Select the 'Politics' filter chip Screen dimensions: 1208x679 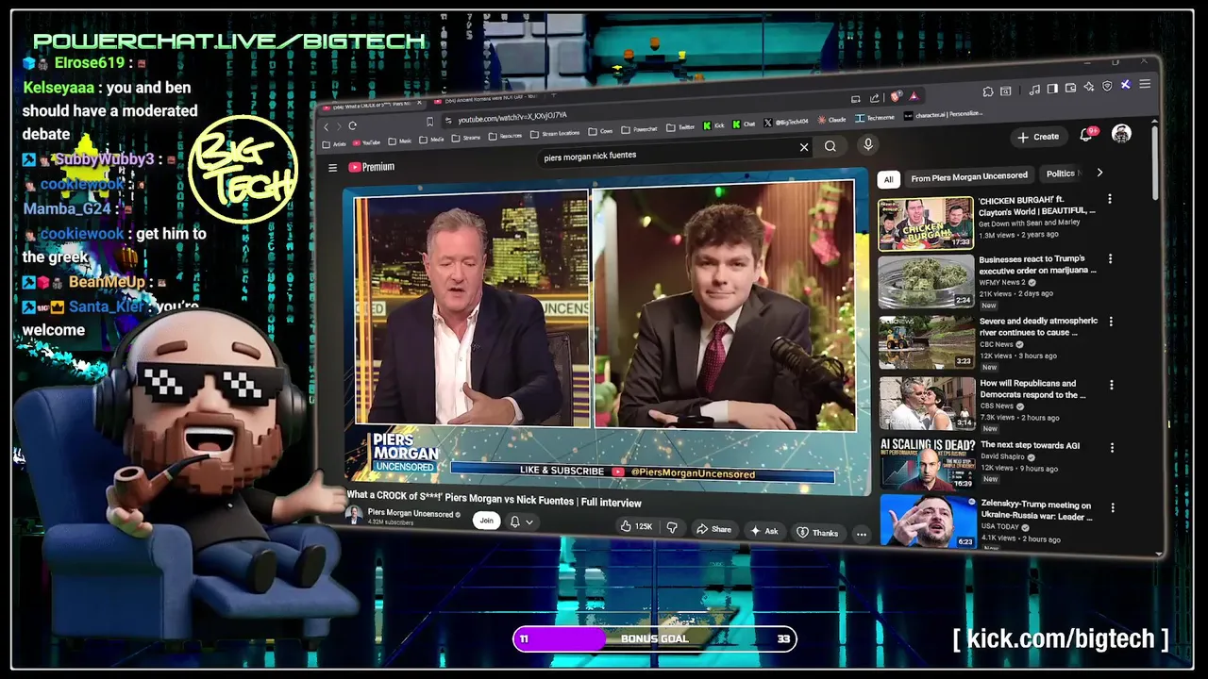coord(1061,174)
